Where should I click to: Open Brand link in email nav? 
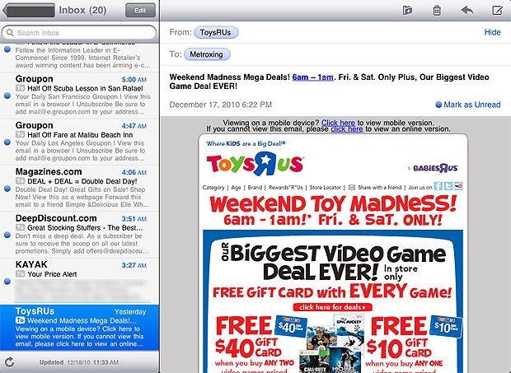255,188
